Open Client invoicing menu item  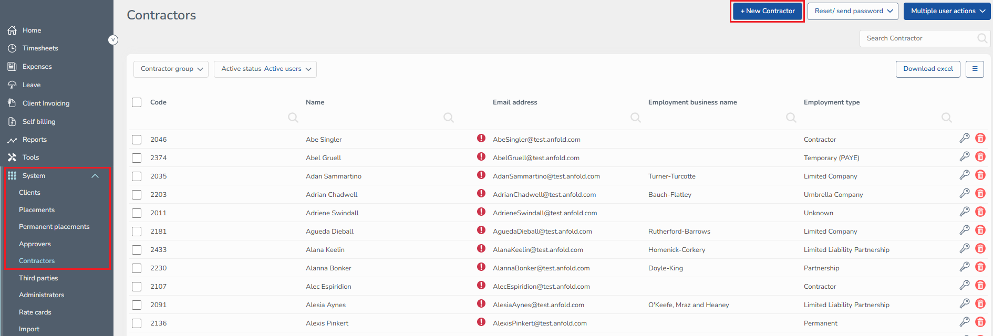46,103
